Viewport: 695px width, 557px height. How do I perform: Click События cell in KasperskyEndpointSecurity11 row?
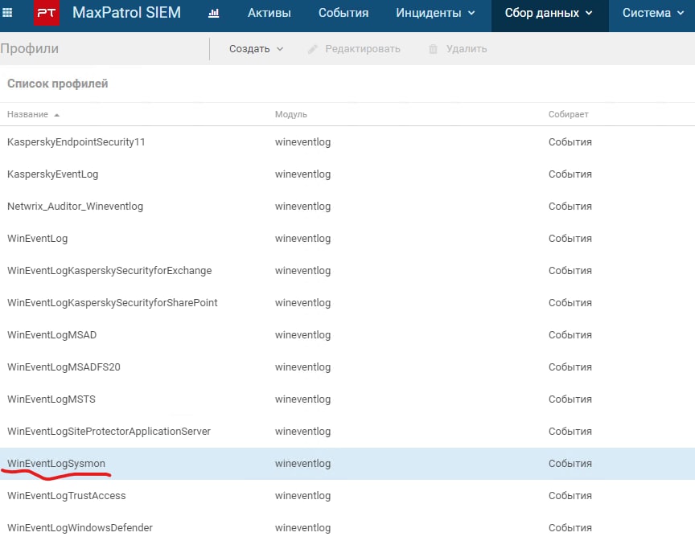click(570, 142)
